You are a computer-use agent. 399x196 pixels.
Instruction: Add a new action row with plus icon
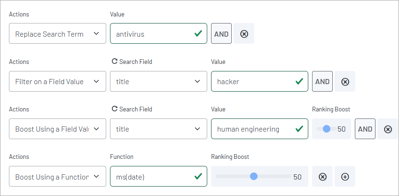(345, 176)
